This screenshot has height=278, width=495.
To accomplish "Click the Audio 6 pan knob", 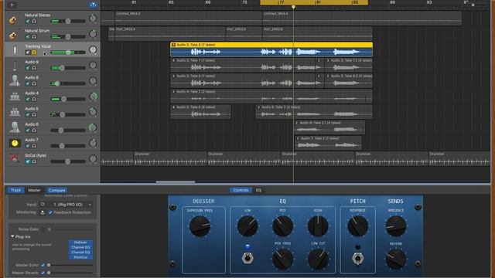I will tap(93, 127).
